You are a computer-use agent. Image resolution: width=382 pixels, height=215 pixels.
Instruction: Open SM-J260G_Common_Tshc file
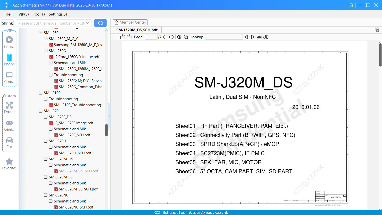(x=78, y=87)
